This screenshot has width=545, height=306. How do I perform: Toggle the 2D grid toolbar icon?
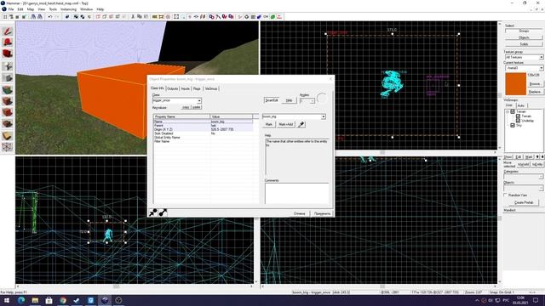(x=5, y=17)
